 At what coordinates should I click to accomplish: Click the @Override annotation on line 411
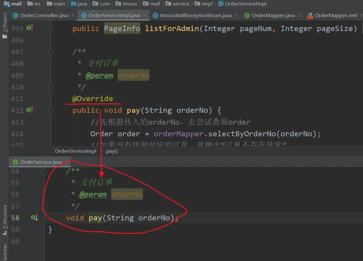[92, 99]
